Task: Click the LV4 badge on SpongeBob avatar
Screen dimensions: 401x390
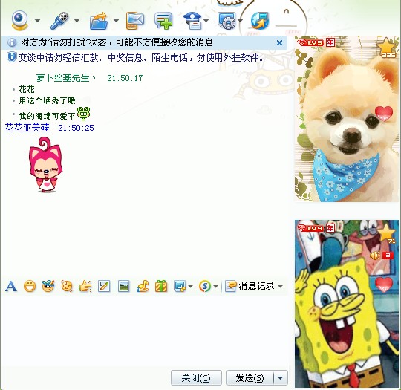Action: 310,227
